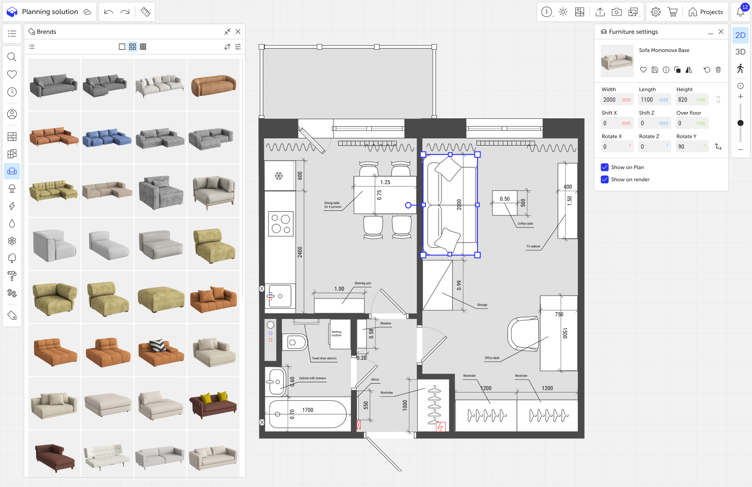Select the wall construction brick icon
This screenshot has height=487, width=752.
[x=12, y=136]
